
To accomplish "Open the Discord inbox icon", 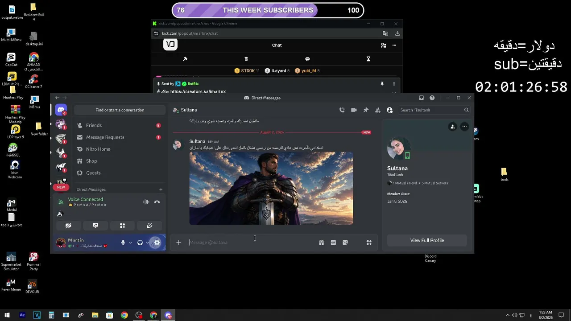I will pyautogui.click(x=421, y=98).
